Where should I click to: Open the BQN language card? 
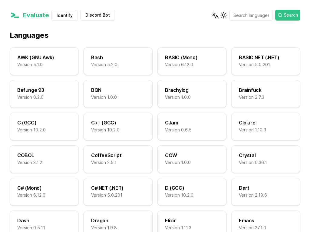(x=118, y=94)
